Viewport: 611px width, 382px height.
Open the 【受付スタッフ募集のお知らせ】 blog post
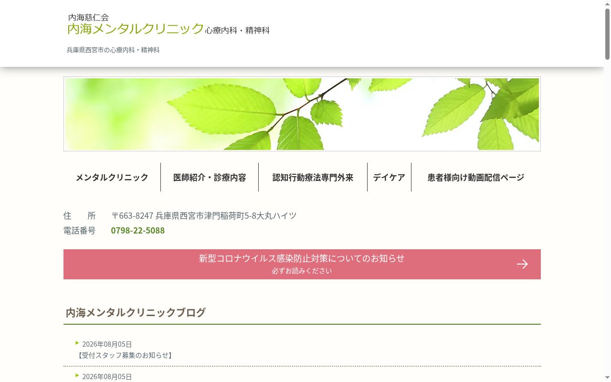pyautogui.click(x=124, y=355)
